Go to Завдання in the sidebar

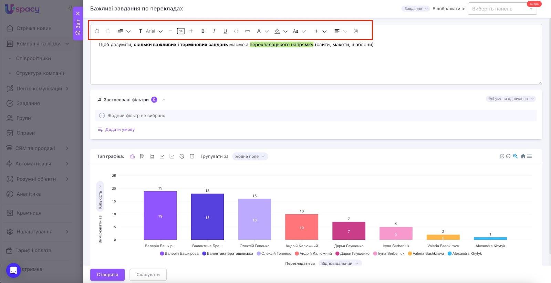tap(28, 103)
